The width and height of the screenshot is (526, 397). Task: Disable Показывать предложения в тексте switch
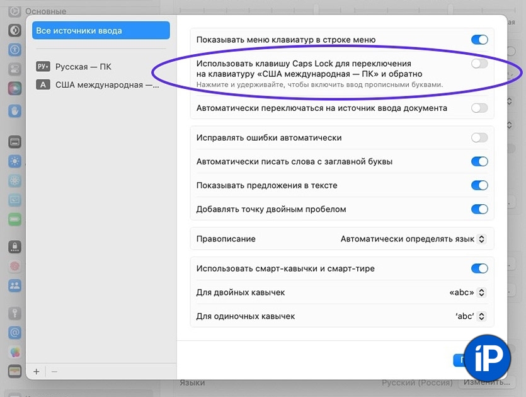pyautogui.click(x=479, y=185)
